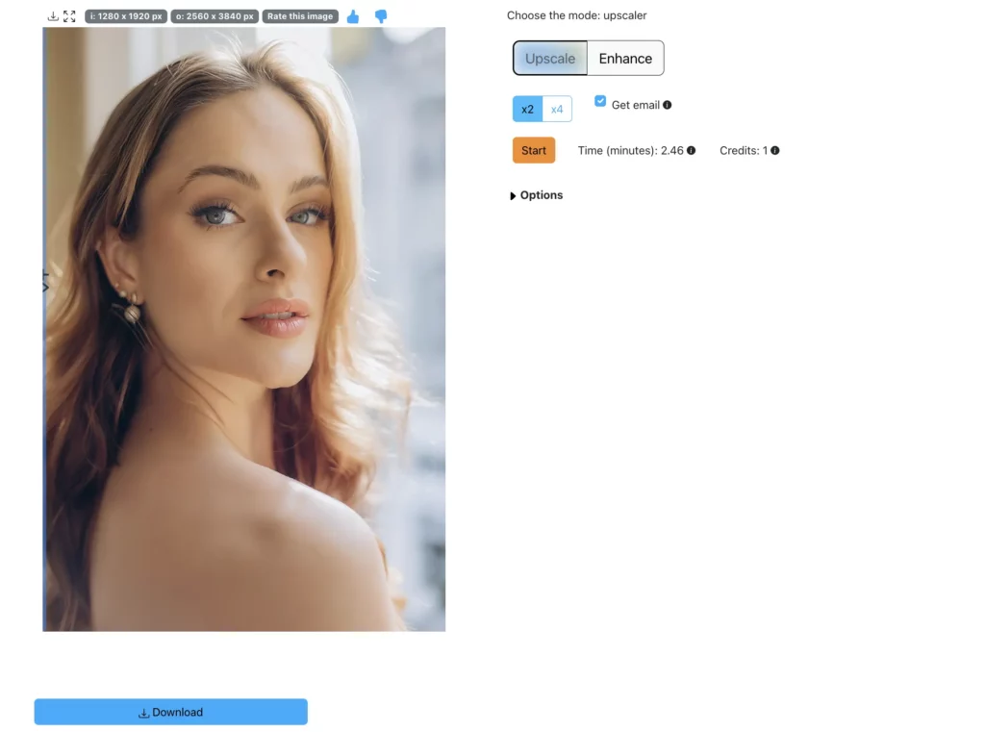Give the image a thumbs down
This screenshot has height=732, width=985.
tap(381, 16)
